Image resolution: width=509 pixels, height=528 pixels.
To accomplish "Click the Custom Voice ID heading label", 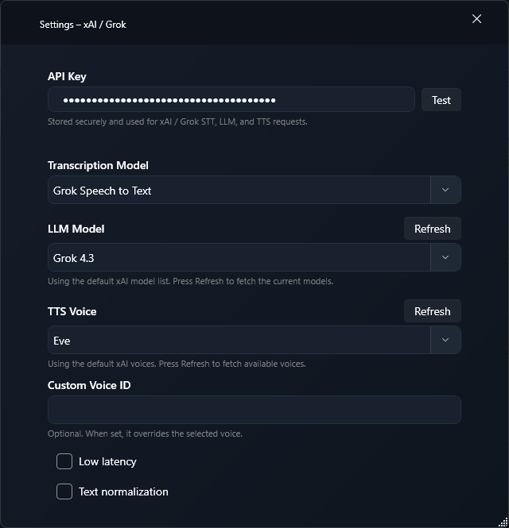I will [89, 385].
